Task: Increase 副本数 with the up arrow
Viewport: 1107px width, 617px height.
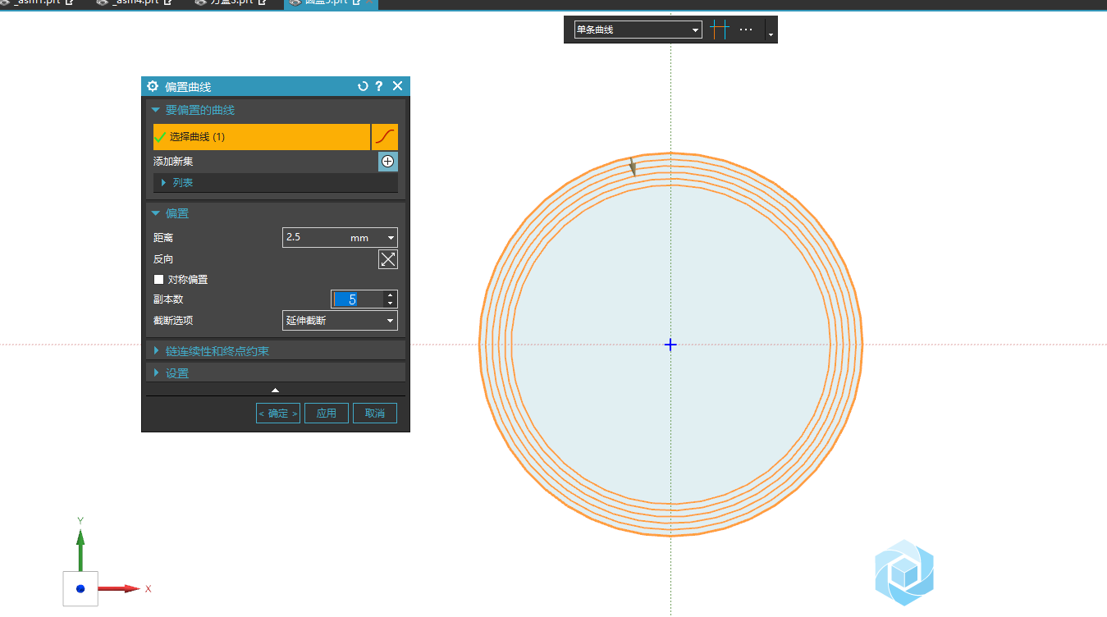Action: tap(391, 295)
